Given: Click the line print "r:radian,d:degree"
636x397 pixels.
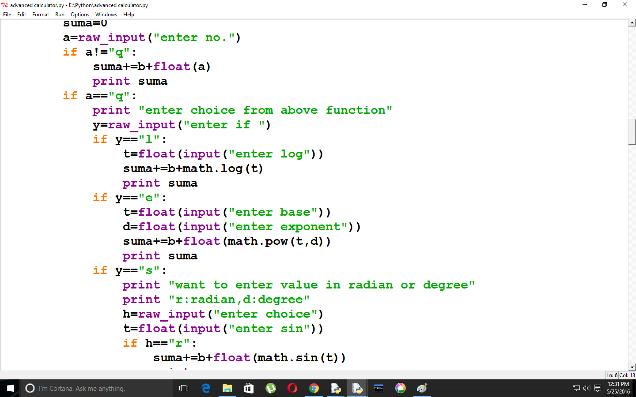Looking at the screenshot, I should [216, 300].
